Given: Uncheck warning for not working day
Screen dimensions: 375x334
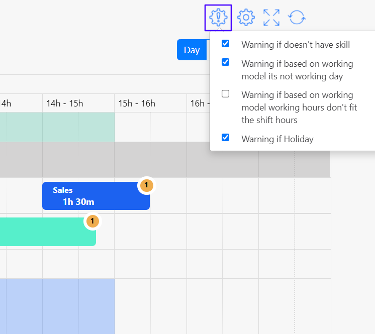Looking at the screenshot, I should 226,62.
